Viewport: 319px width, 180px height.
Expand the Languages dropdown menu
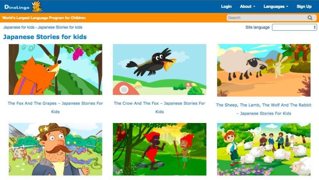(x=276, y=6)
